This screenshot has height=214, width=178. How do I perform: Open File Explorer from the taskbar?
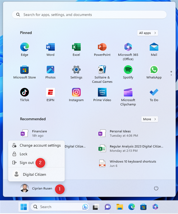point(120,207)
